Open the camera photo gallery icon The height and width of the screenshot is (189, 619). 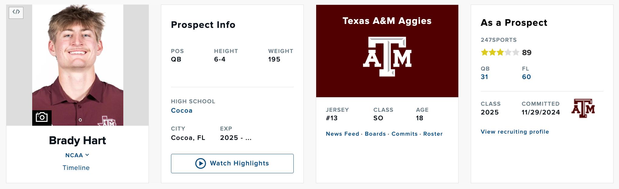point(42,118)
